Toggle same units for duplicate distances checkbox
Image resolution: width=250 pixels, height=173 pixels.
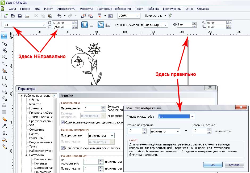pos(63,122)
